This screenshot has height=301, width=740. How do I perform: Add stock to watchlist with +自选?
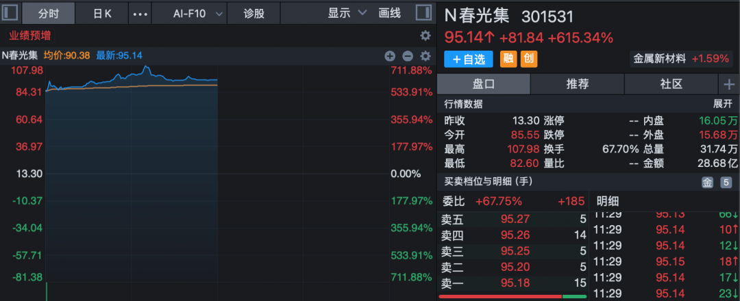[x=469, y=60]
